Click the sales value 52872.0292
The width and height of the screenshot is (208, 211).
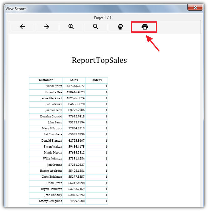[x=76, y=195]
